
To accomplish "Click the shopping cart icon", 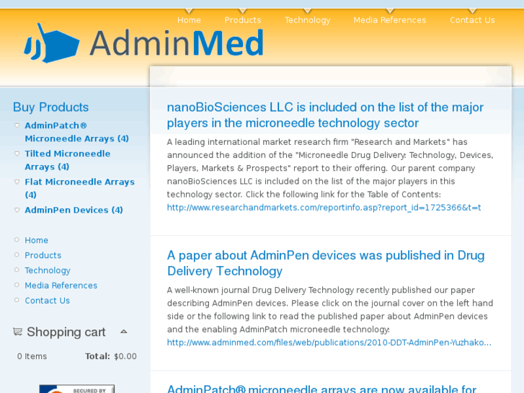I will [x=18, y=332].
